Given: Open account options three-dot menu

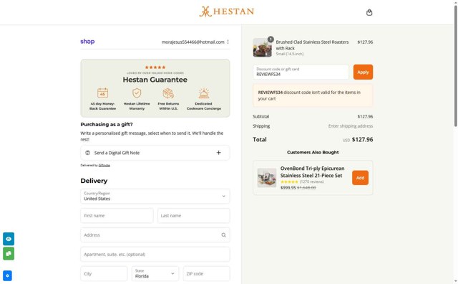Looking at the screenshot, I should (x=228, y=42).
